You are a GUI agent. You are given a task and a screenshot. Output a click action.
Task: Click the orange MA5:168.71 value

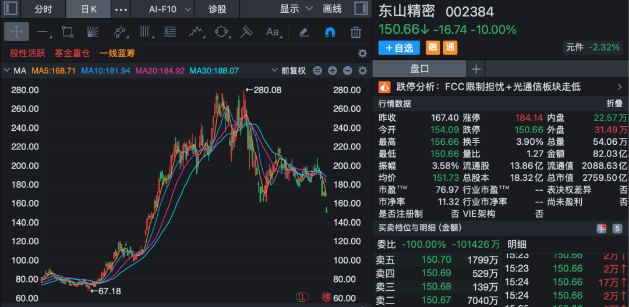(x=54, y=71)
